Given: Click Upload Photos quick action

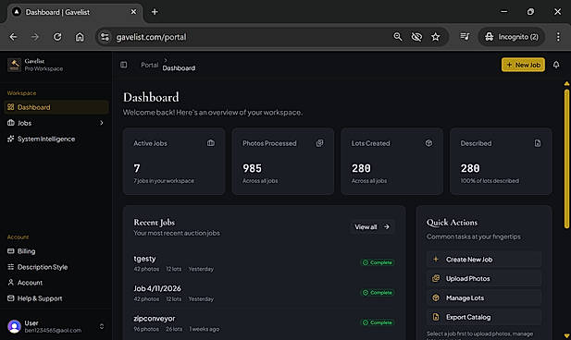Looking at the screenshot, I should [x=484, y=278].
